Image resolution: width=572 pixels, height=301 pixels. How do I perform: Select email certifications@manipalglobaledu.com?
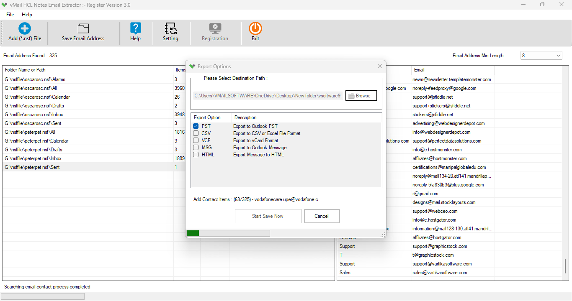click(x=449, y=167)
